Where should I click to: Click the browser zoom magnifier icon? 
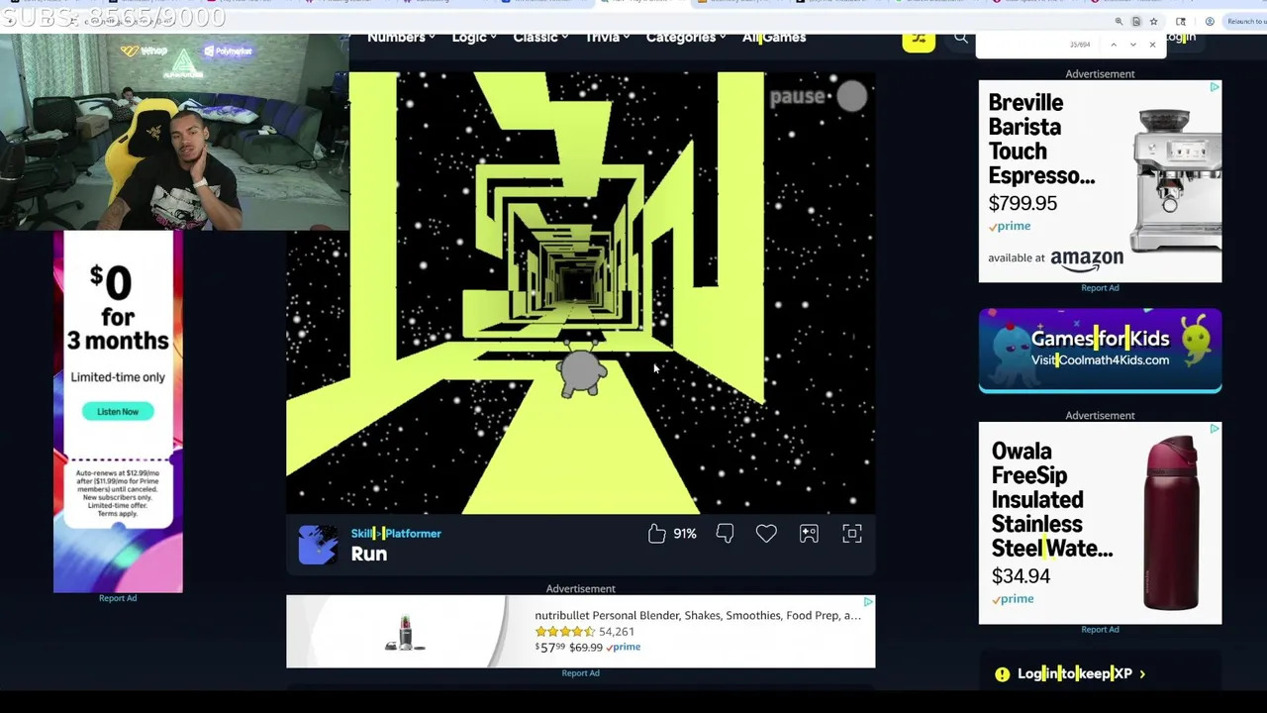(1119, 21)
